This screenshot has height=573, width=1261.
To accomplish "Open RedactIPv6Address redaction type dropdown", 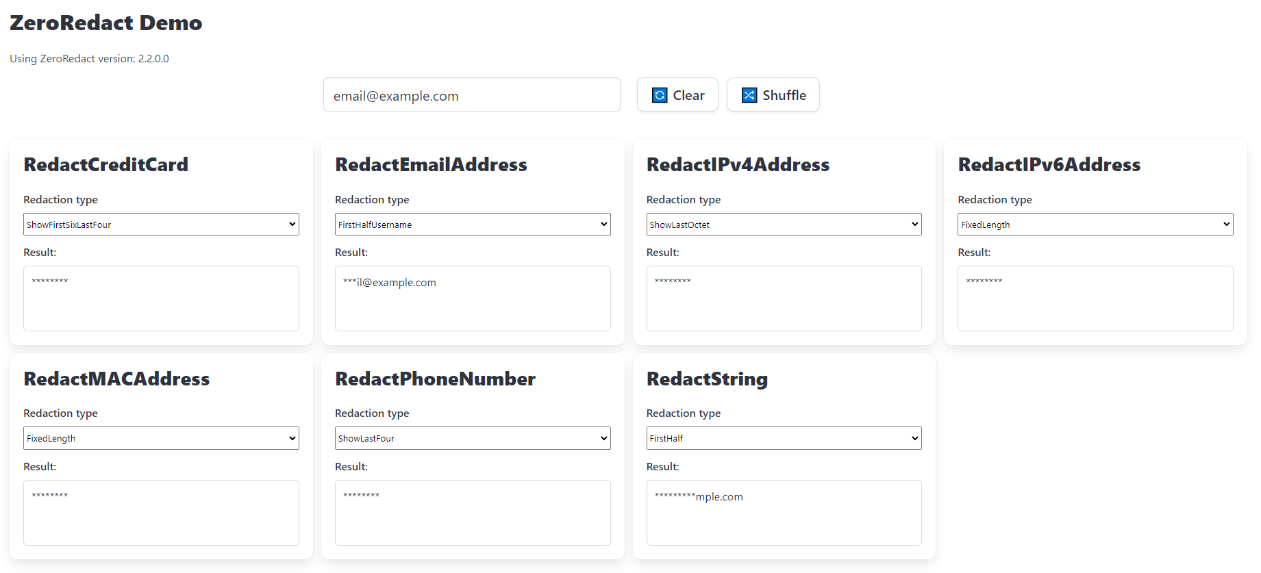I will (x=1095, y=225).
